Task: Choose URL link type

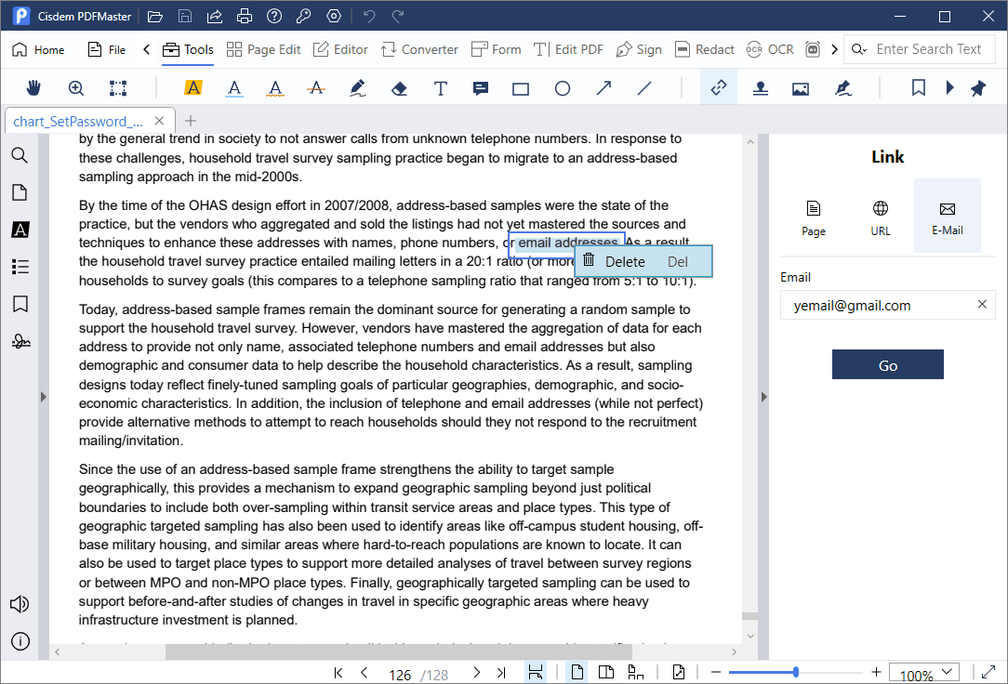Action: click(x=880, y=216)
